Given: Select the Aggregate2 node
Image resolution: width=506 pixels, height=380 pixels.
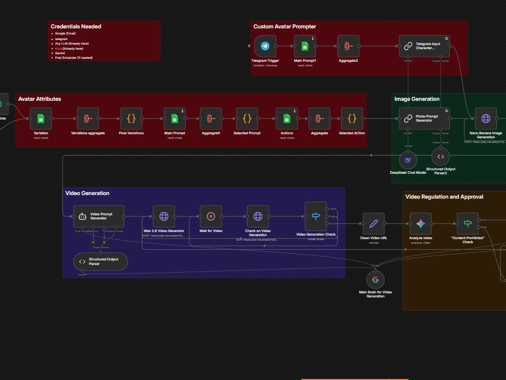Looking at the screenshot, I should 348,46.
